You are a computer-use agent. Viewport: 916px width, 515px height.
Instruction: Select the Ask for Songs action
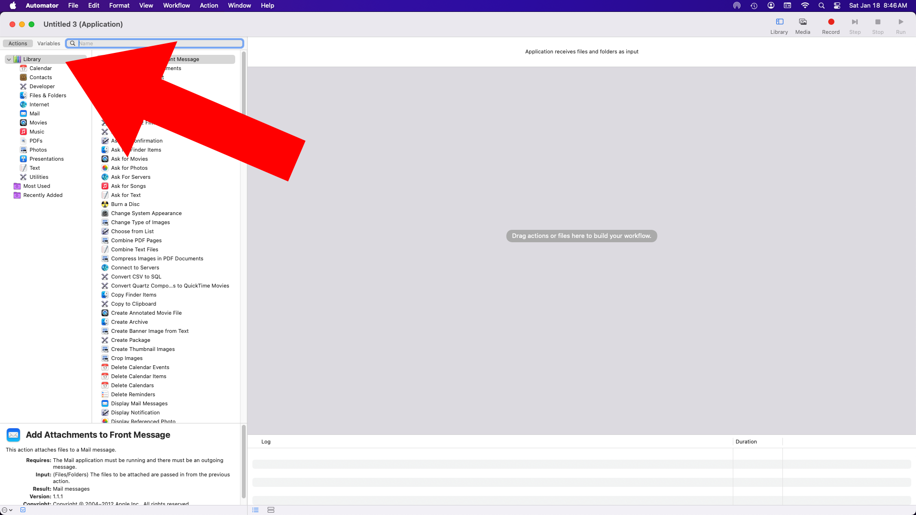(x=128, y=186)
